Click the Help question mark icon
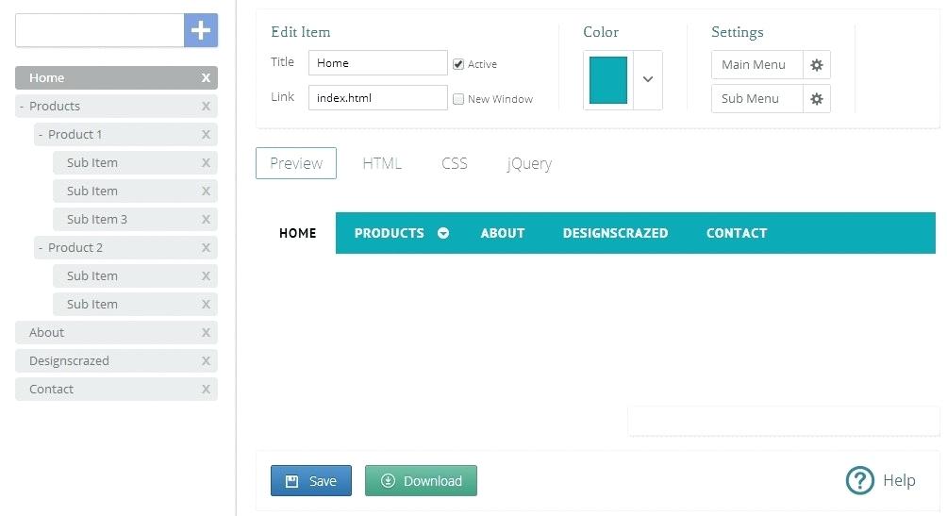This screenshot has height=516, width=947. point(860,481)
